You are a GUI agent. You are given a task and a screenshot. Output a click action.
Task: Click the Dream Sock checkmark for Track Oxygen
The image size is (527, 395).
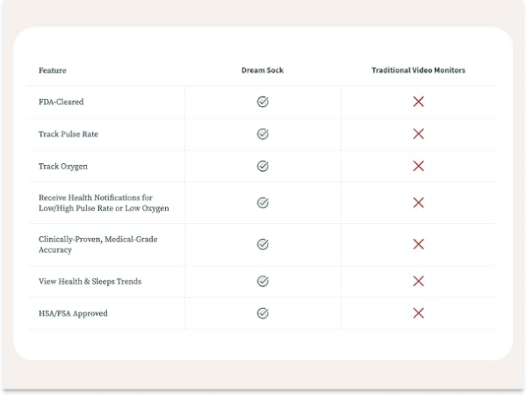tap(263, 166)
